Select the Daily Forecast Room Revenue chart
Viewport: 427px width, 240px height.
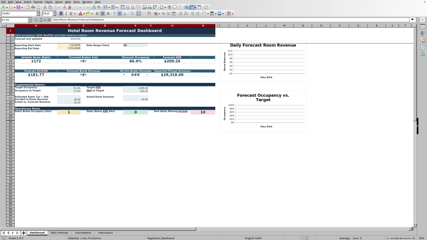click(263, 61)
